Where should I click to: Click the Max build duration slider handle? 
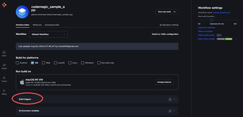tap(212, 20)
